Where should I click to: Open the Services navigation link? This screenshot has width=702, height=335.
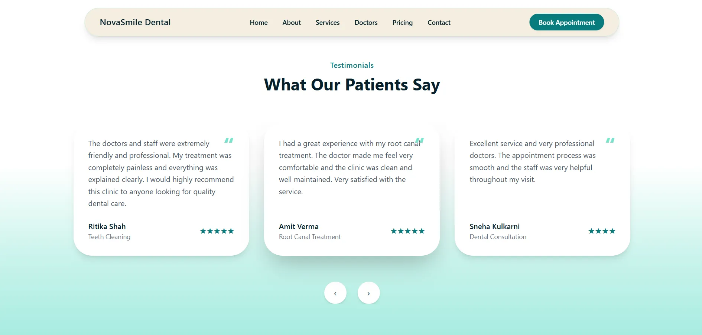pos(328,23)
